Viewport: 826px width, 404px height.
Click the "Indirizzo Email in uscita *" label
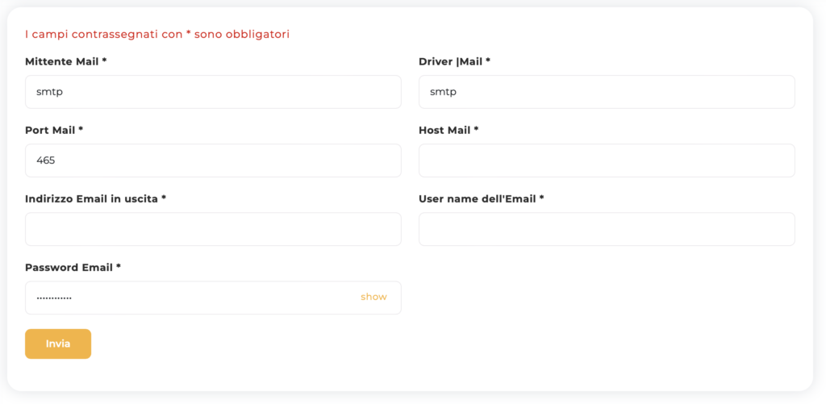(95, 198)
